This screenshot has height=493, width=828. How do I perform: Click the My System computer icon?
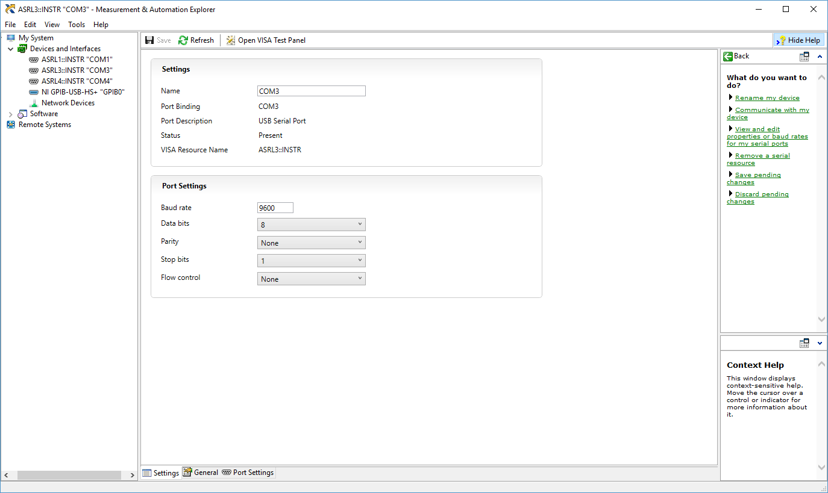11,38
